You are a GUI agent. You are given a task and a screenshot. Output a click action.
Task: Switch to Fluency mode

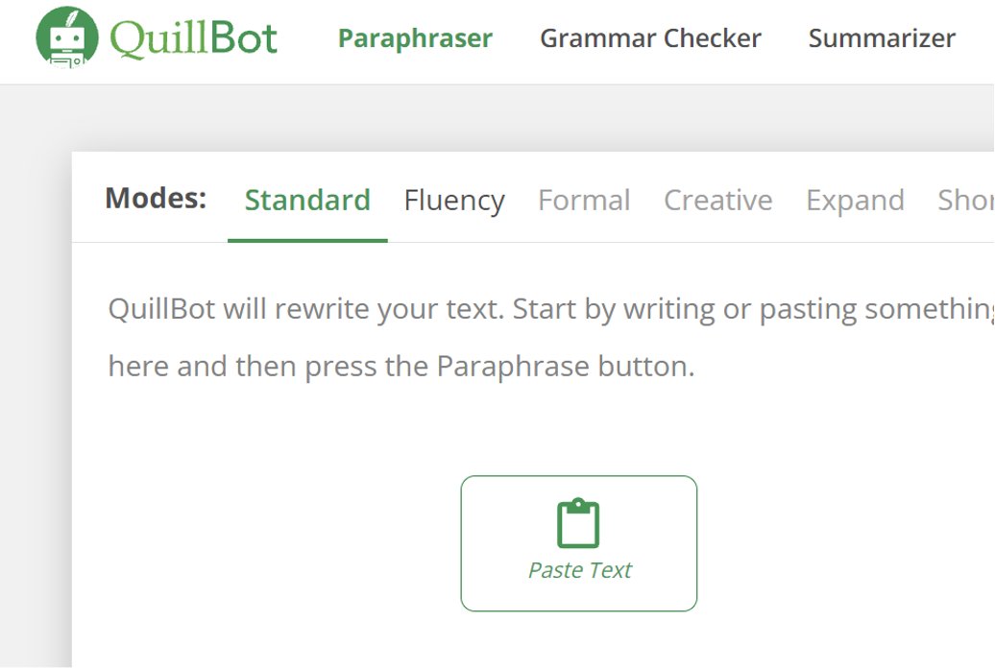pos(454,201)
